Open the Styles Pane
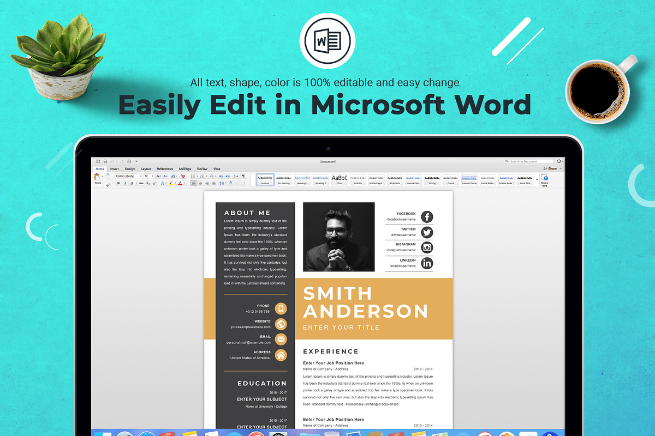 coord(544,179)
